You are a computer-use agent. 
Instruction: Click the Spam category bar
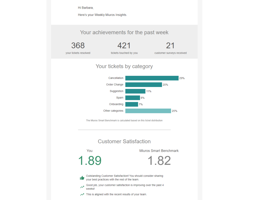(132, 98)
